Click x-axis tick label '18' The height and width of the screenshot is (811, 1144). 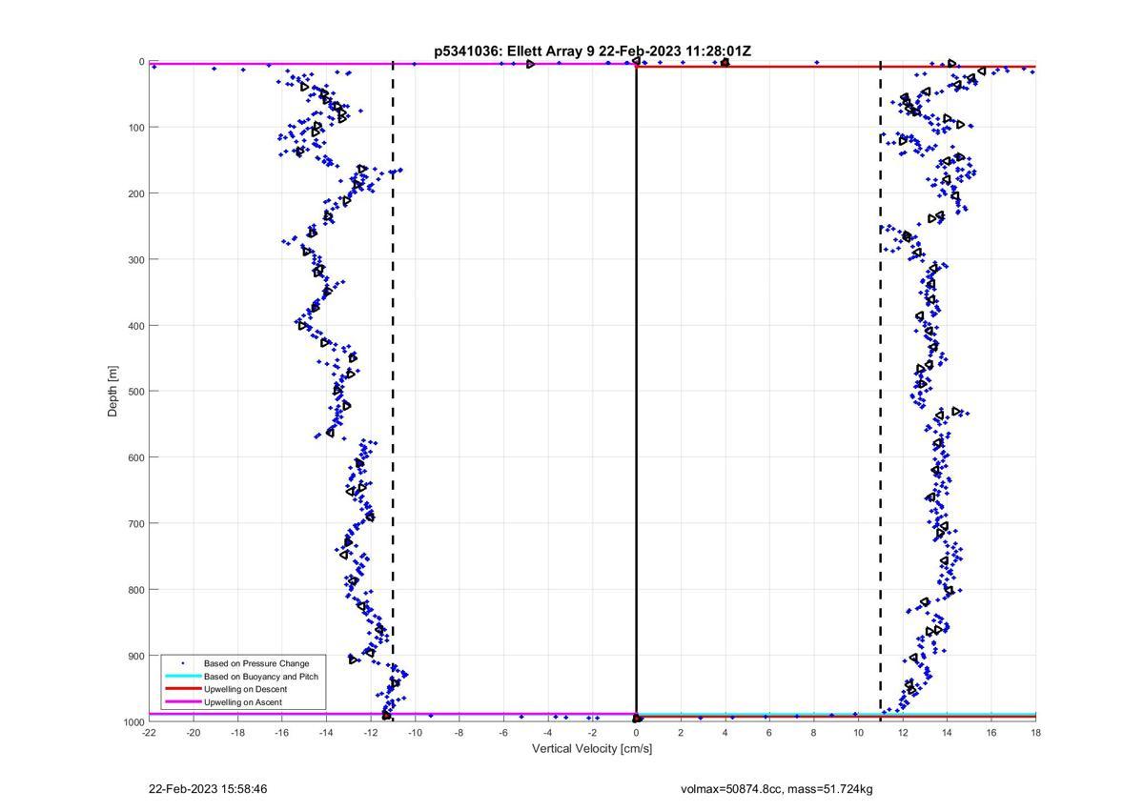pos(1035,733)
